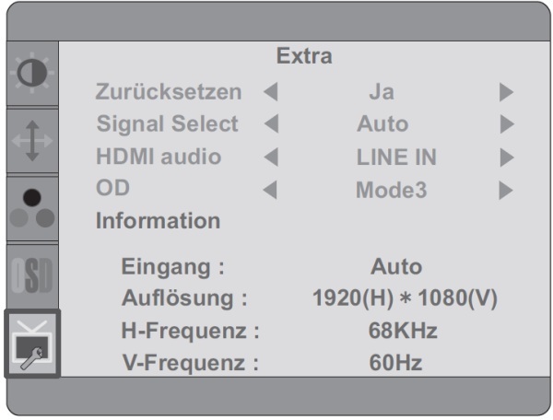The height and width of the screenshot is (420, 553).
Task: Click right arrow next to Mode3
Action: (506, 190)
